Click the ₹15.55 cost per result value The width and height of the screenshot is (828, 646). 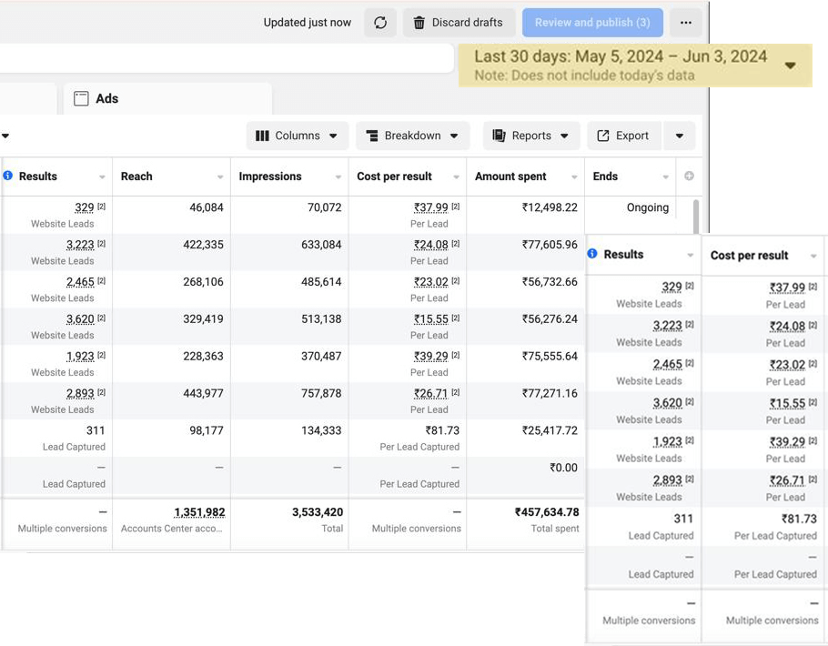coord(430,319)
